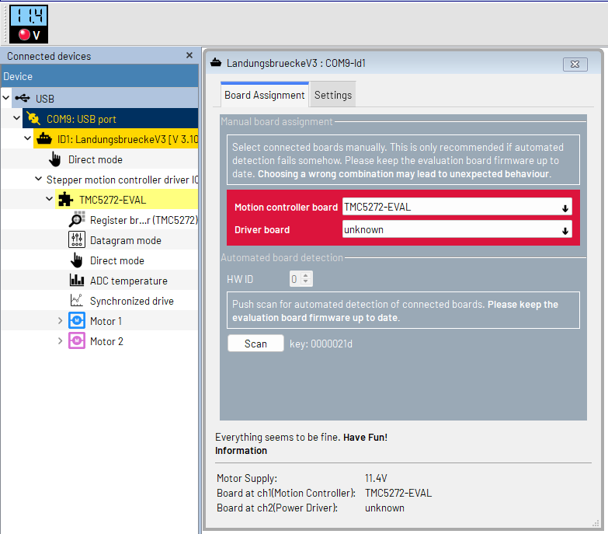Increase the HW ID value
608x534 pixels.
pyautogui.click(x=306, y=275)
